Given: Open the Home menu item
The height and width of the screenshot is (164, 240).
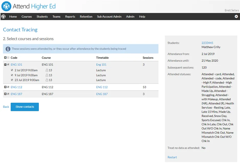Looking at the screenshot, I should tap(13, 17).
